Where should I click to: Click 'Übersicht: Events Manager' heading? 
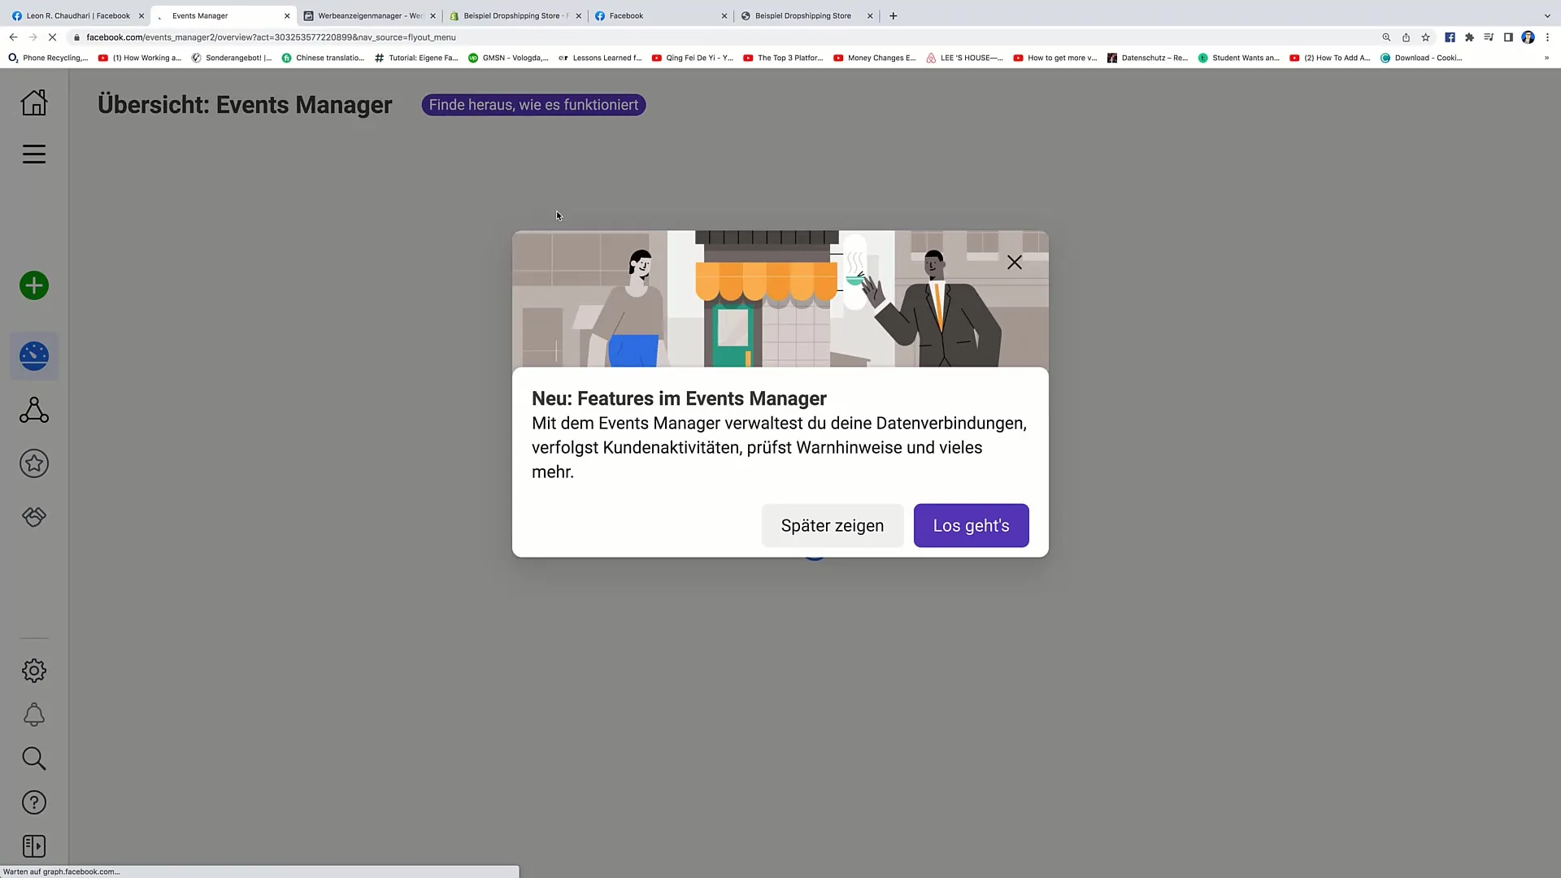click(x=245, y=105)
